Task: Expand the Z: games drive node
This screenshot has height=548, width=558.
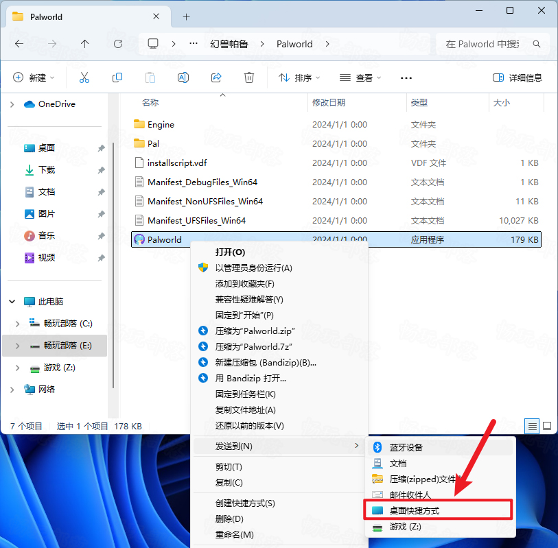Action: 17,368
